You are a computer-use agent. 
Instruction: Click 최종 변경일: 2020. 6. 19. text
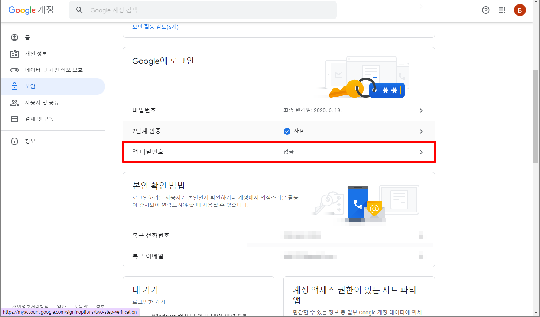click(312, 110)
